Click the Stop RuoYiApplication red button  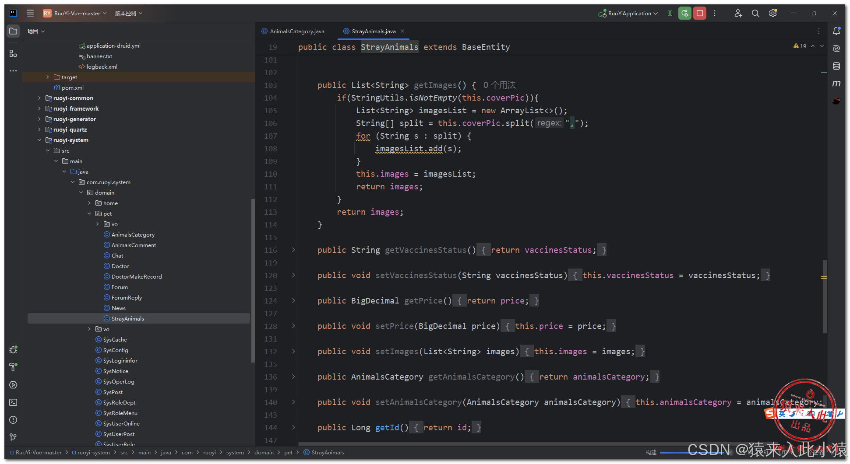click(700, 14)
